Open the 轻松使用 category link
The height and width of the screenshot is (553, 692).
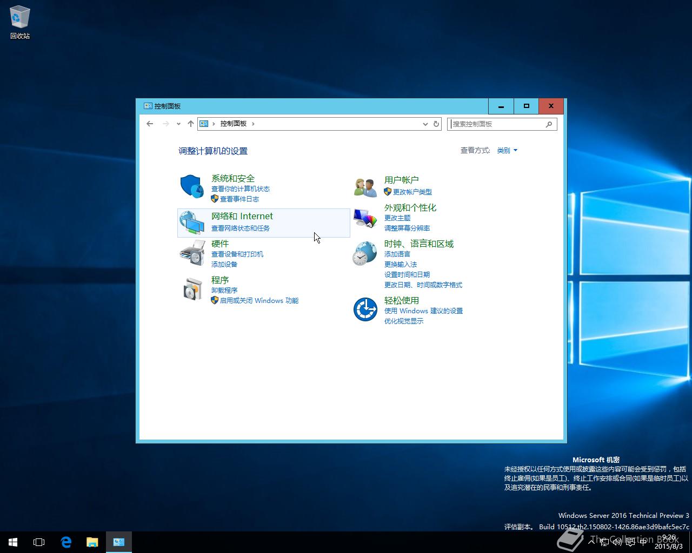(402, 300)
